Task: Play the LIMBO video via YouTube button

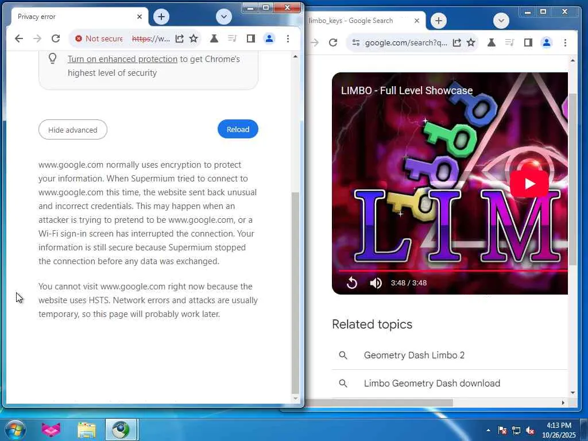Action: coord(529,184)
